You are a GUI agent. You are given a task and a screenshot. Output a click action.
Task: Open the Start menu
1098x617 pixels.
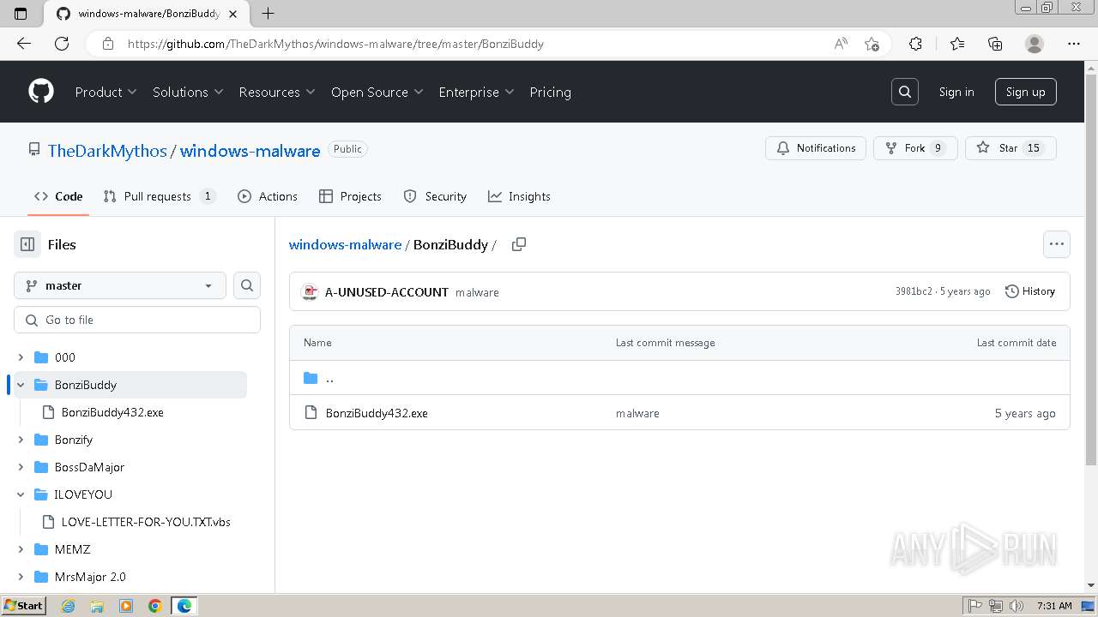click(x=23, y=606)
